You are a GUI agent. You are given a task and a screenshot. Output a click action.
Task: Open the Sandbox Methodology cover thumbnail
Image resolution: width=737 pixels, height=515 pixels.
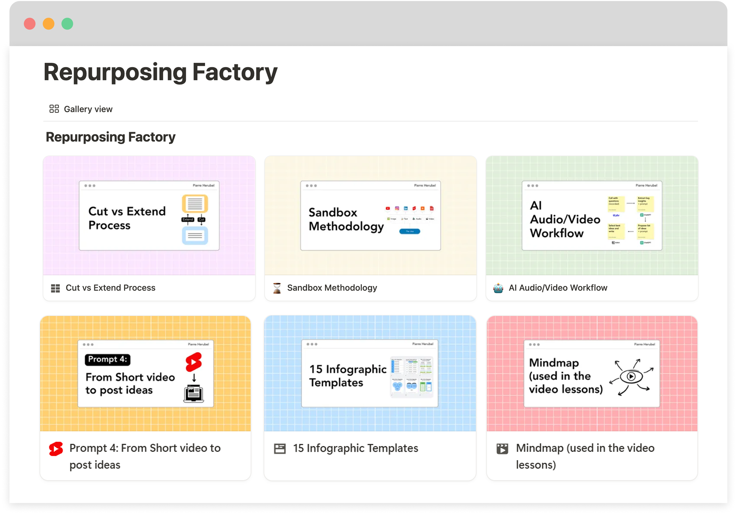pos(370,215)
